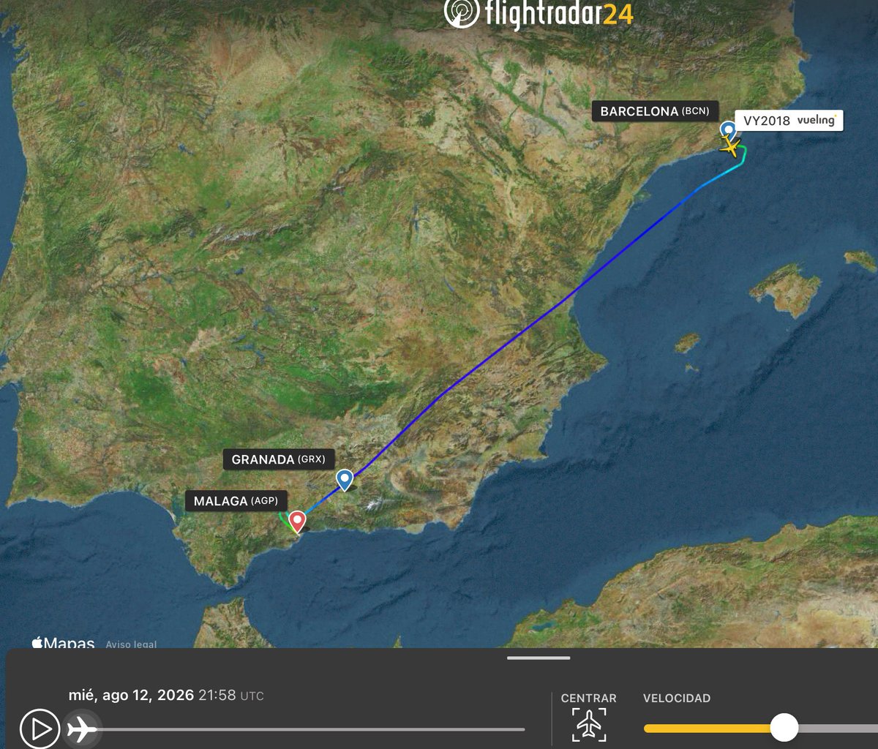Grab the bottom panel drag handle
The image size is (878, 749).
tap(539, 658)
